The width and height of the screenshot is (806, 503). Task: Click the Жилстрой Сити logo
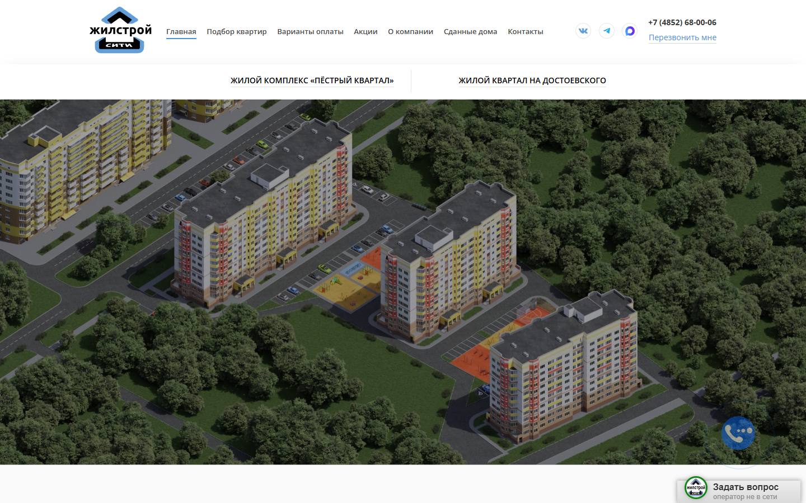point(120,30)
